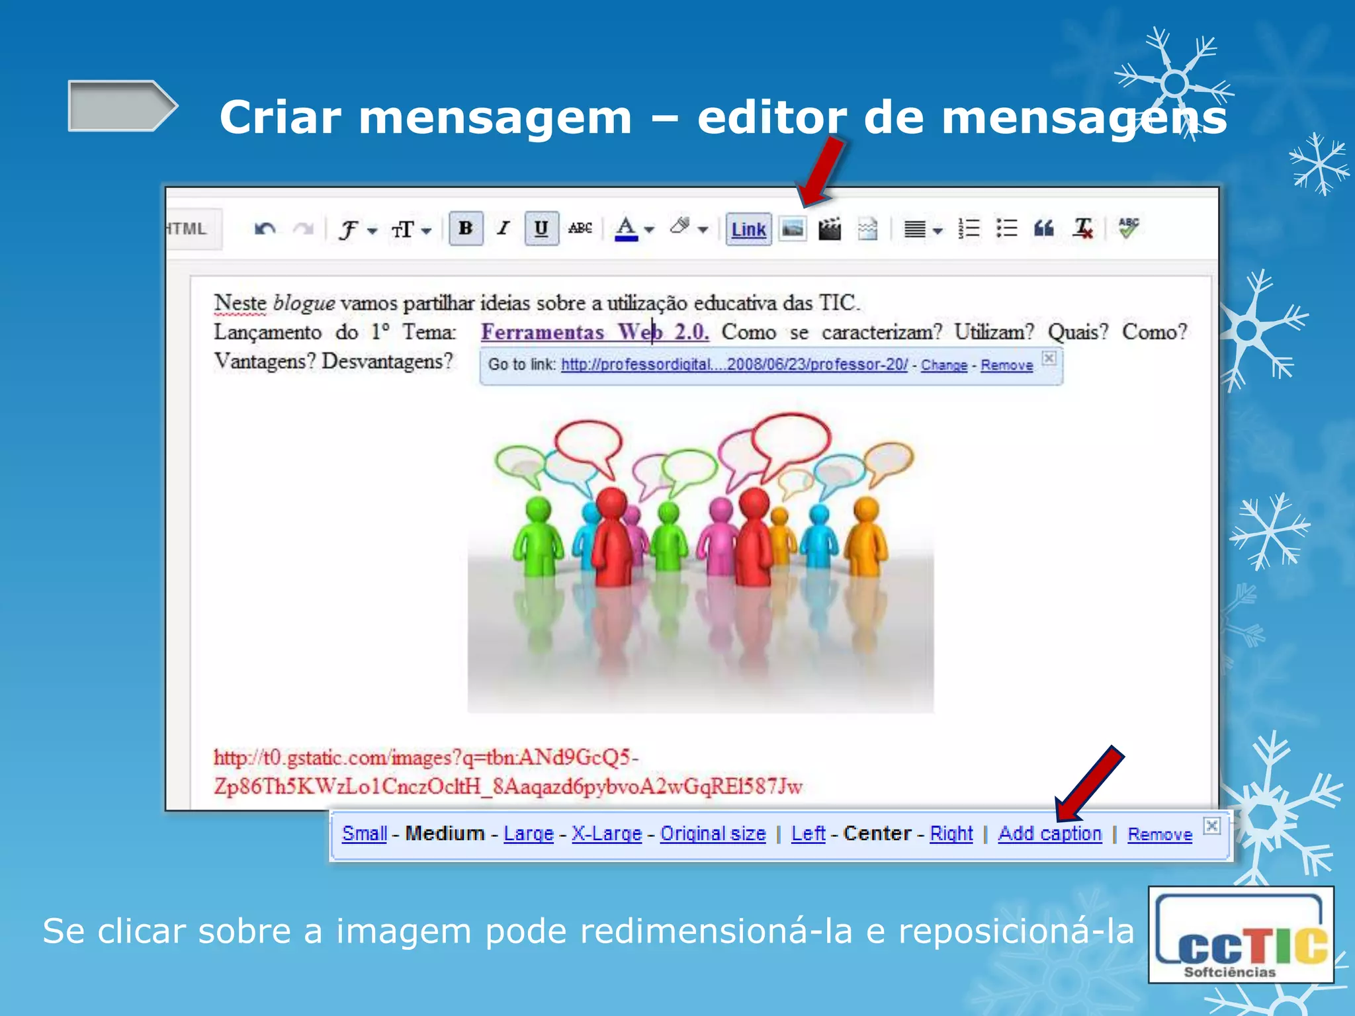Select Center image alignment
This screenshot has width=1355, height=1016.
[877, 833]
